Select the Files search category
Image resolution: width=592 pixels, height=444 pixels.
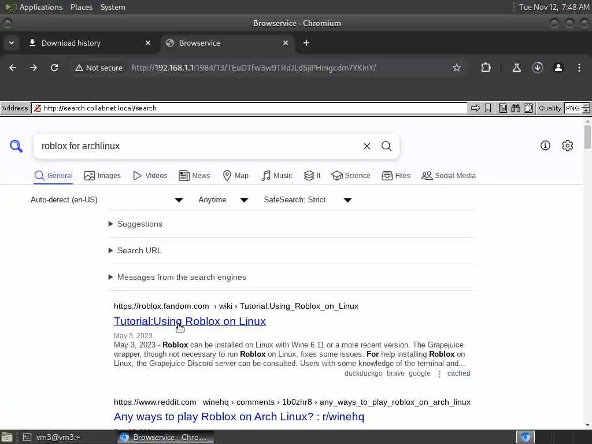click(x=395, y=176)
